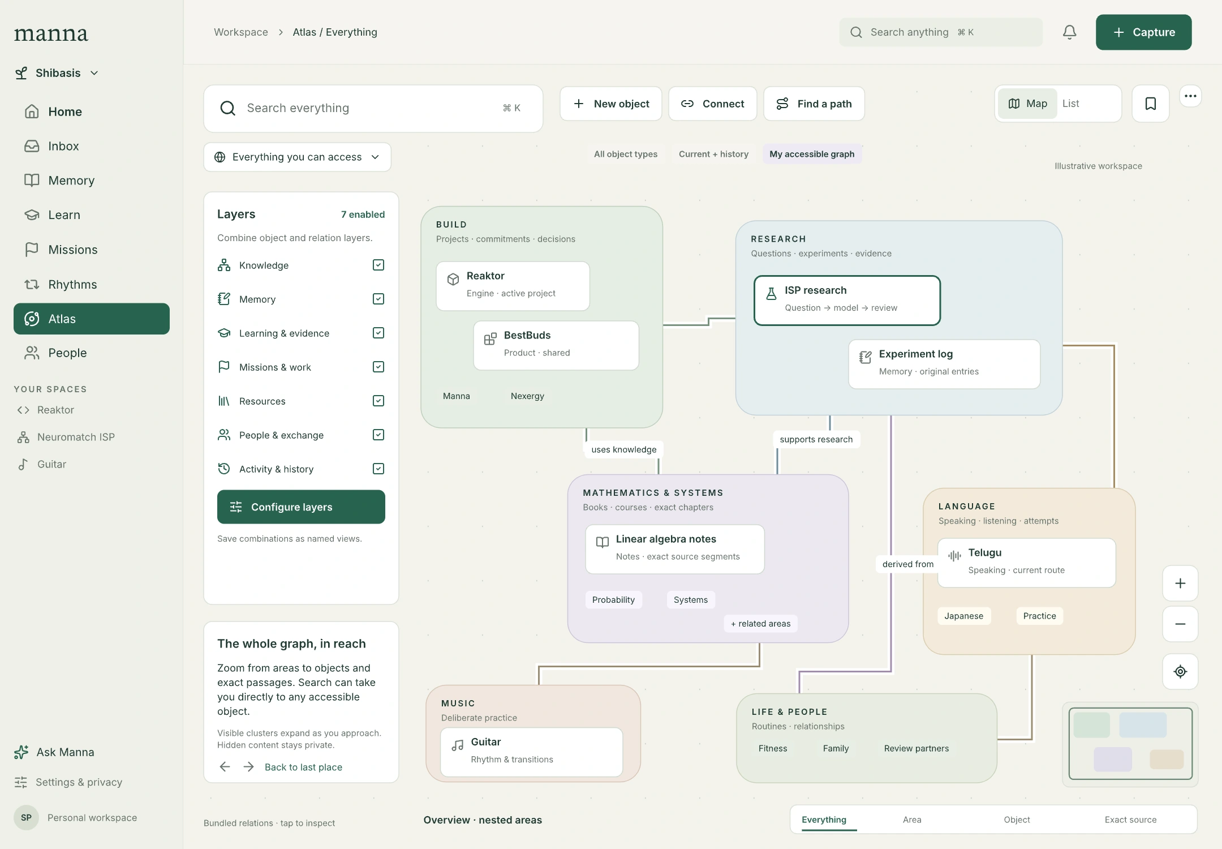Toggle the Memory layer checkbox
Image resolution: width=1222 pixels, height=849 pixels.
click(x=378, y=299)
